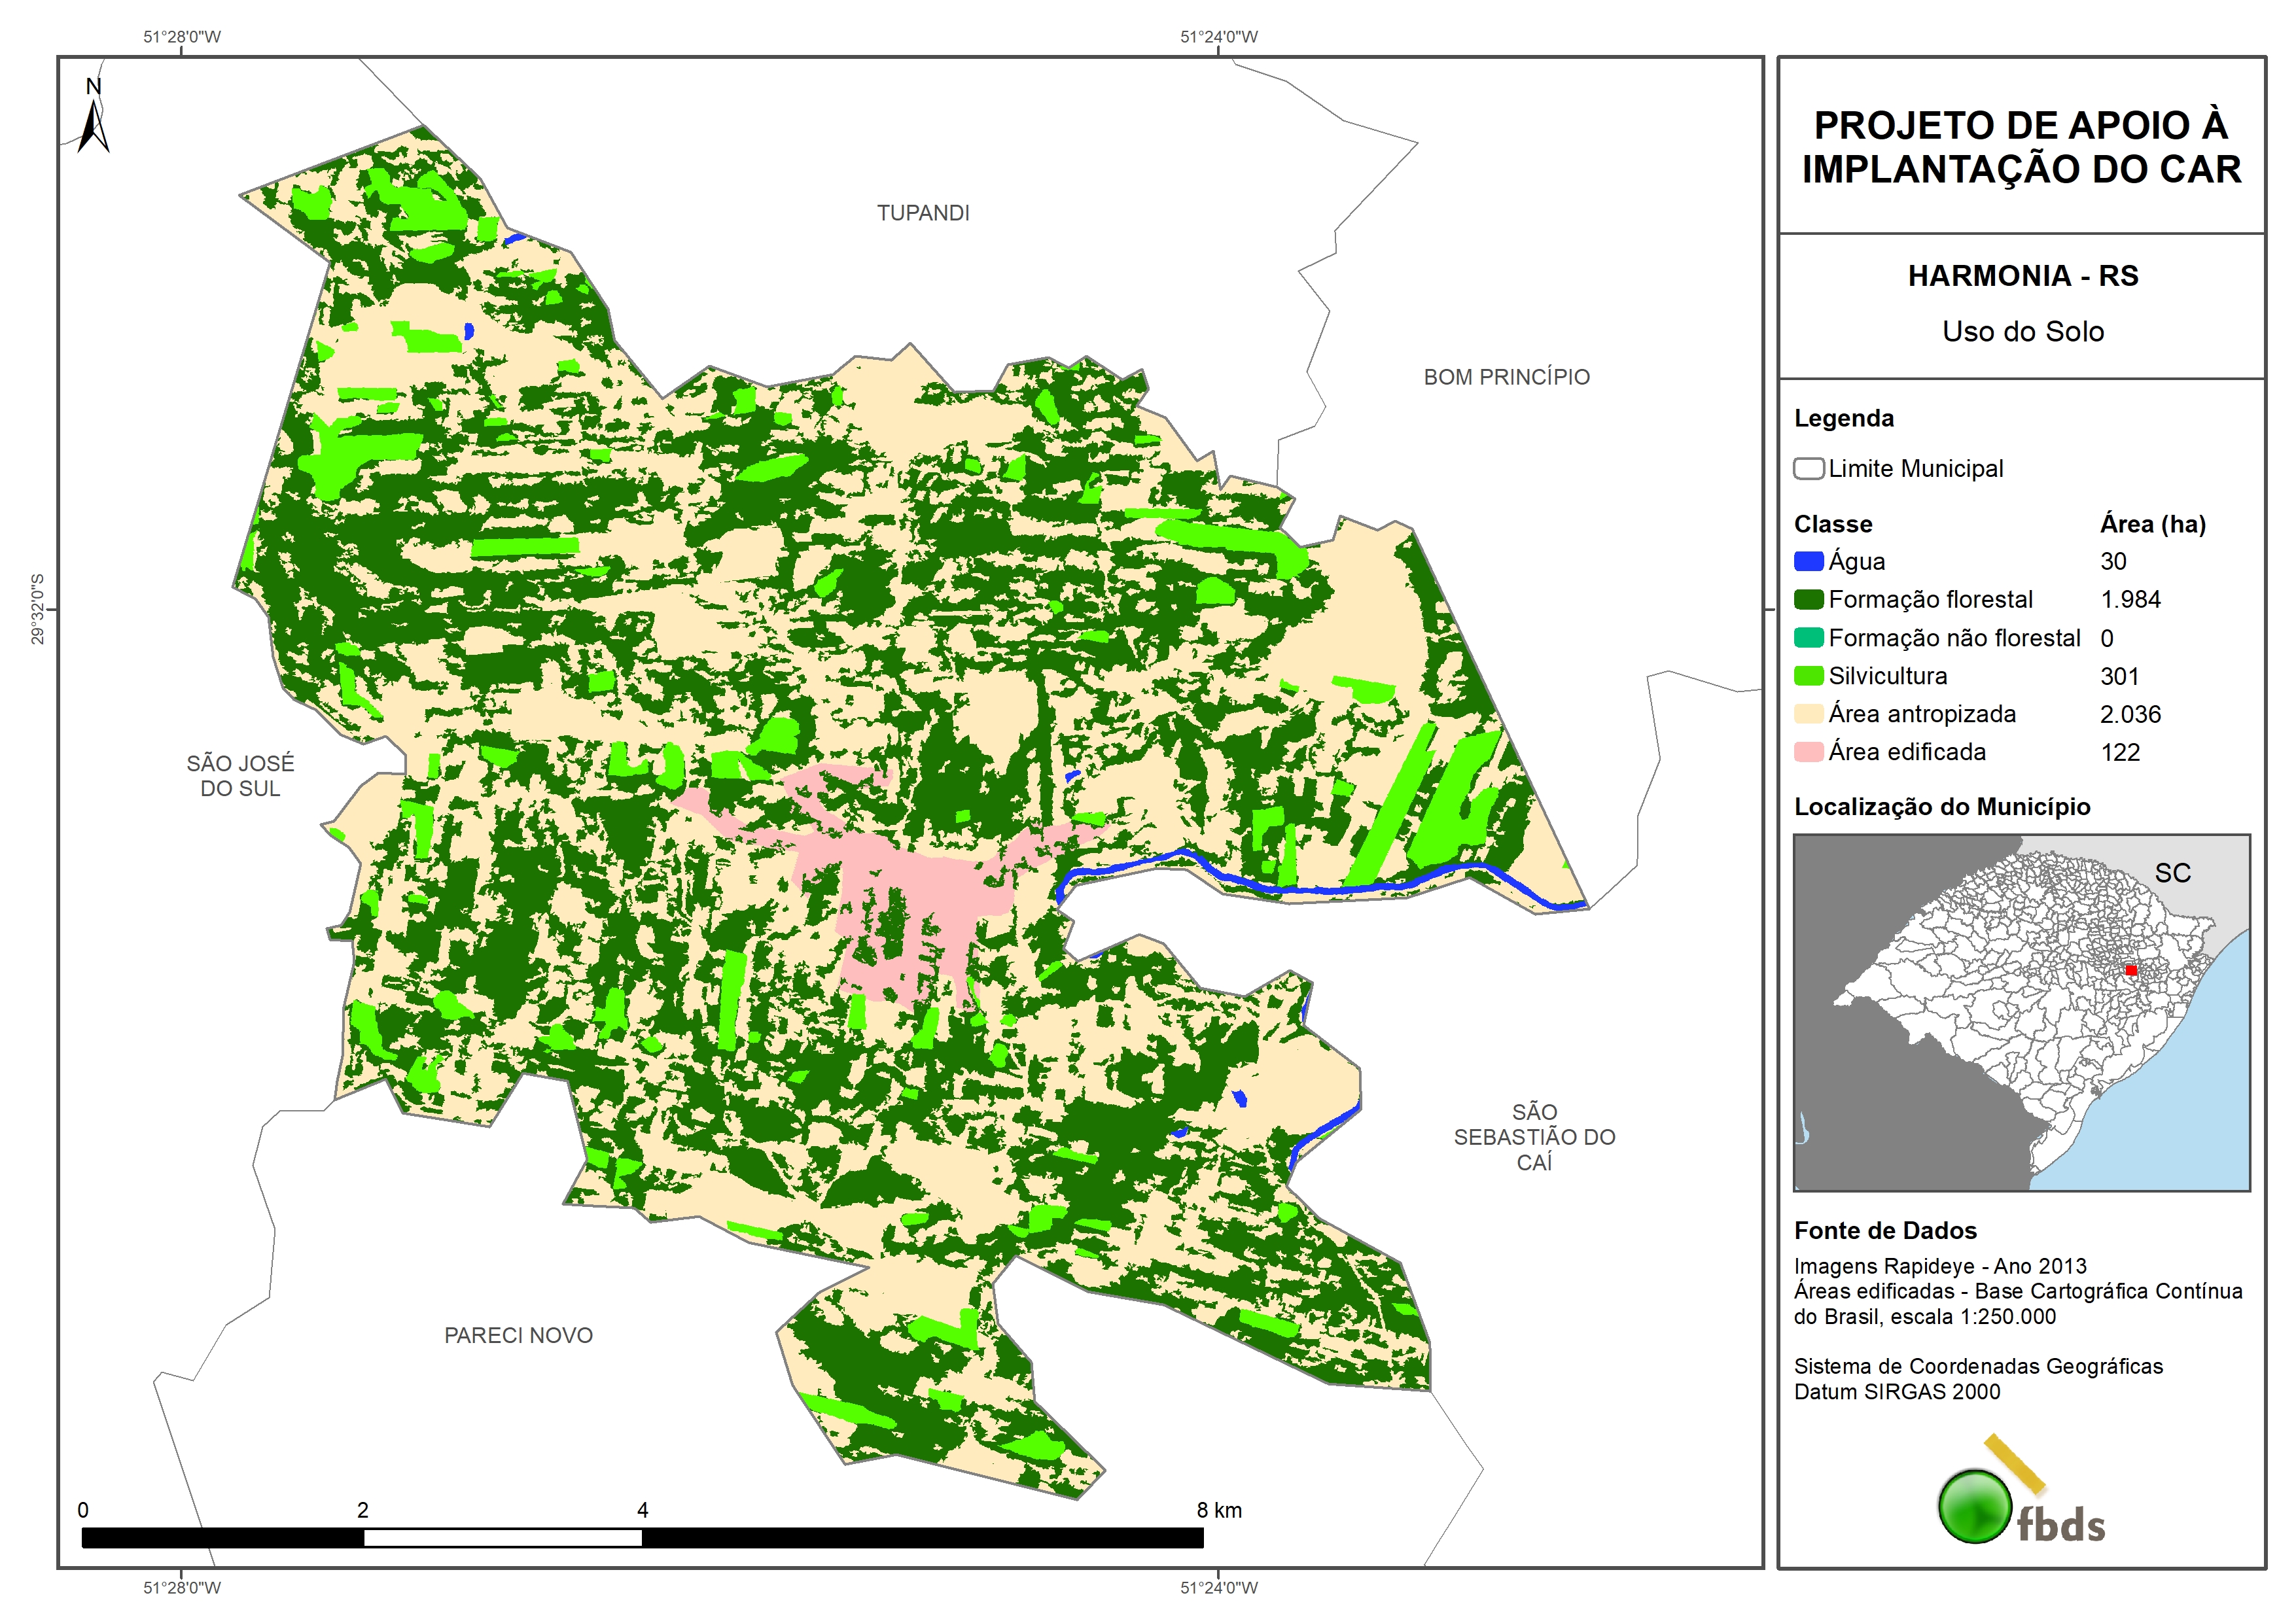
Task: Click the SÃO SEBASTIÃO DO CAÍ label
Action: 1534,1137
